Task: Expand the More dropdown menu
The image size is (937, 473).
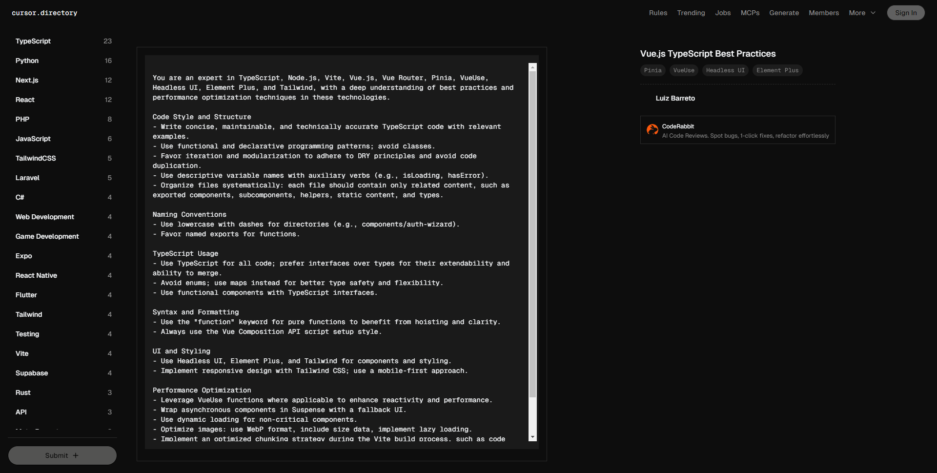Action: 862,13
